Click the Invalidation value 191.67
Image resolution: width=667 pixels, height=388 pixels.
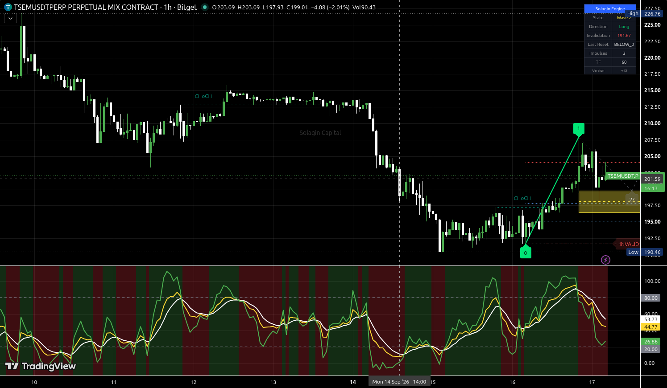pos(624,36)
